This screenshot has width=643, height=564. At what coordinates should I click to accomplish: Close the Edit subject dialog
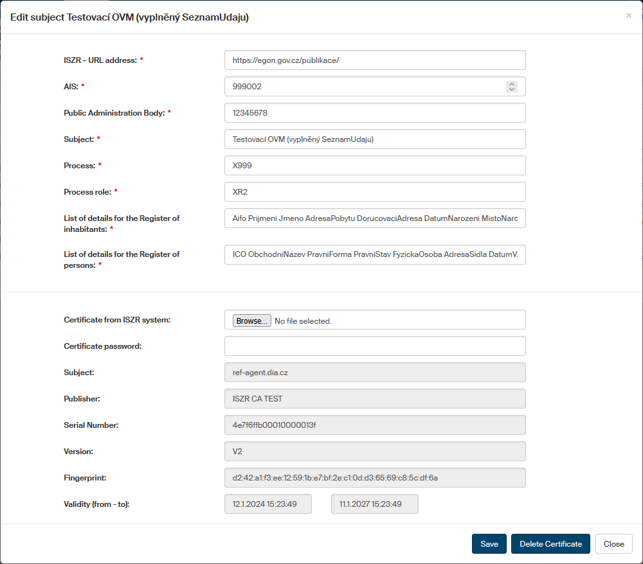pos(613,543)
